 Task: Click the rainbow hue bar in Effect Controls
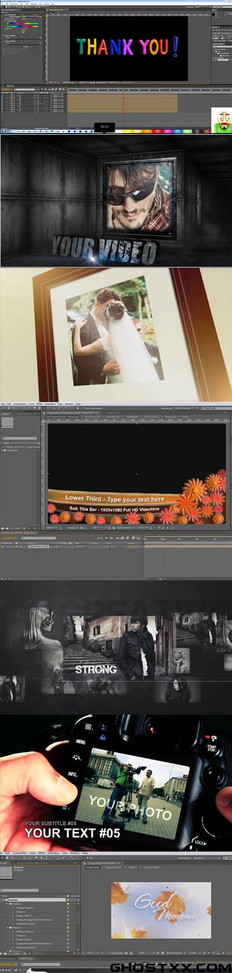[22, 24]
